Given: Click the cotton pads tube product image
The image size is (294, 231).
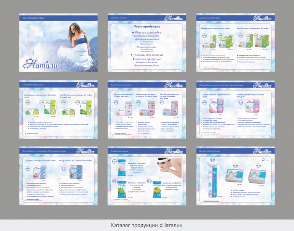Looking at the screenshot, I should [x=213, y=180].
